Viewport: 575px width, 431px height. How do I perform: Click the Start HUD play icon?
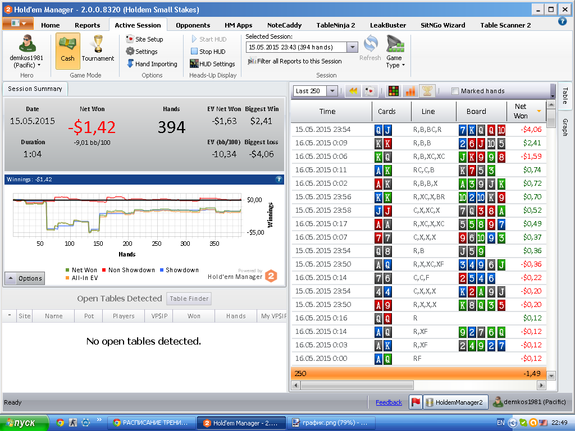pyautogui.click(x=194, y=39)
